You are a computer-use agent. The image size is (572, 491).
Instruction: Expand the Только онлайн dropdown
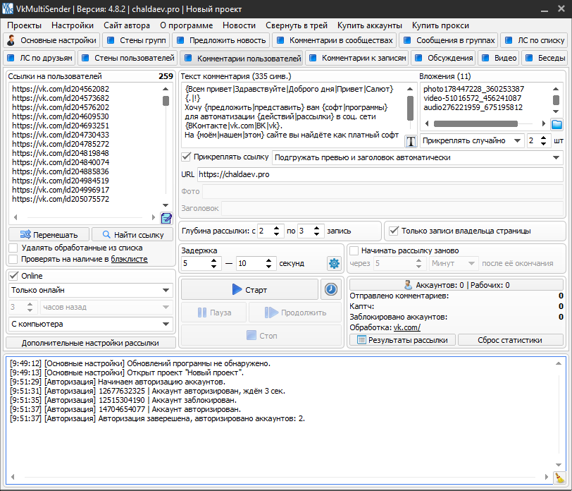[91, 290]
